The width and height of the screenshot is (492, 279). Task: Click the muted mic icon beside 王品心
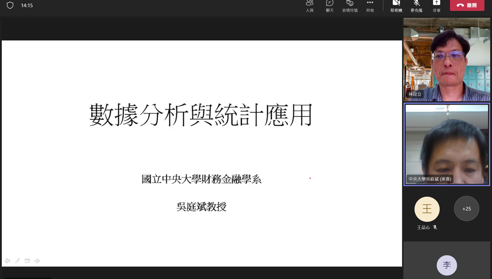click(x=435, y=227)
